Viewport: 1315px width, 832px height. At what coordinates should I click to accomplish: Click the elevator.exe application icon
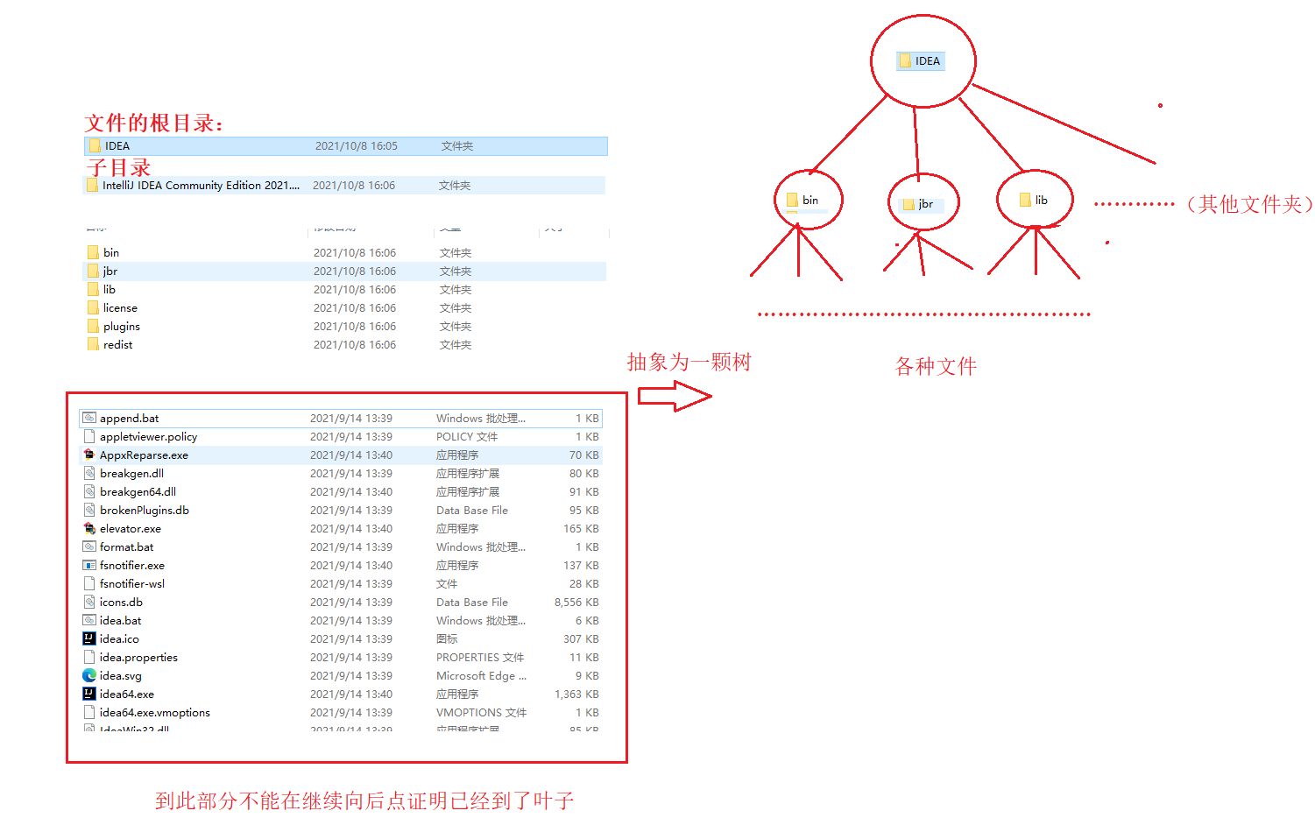(x=89, y=529)
